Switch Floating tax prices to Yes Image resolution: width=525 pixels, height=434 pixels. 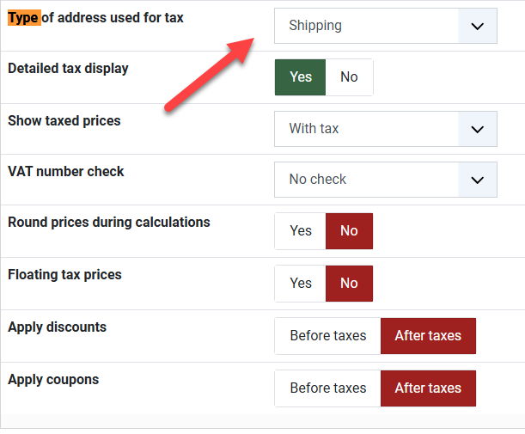[x=301, y=284]
